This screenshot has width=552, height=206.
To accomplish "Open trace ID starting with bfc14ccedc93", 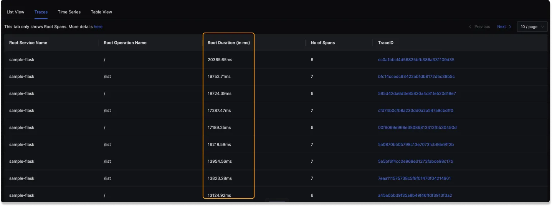I will pos(416,77).
